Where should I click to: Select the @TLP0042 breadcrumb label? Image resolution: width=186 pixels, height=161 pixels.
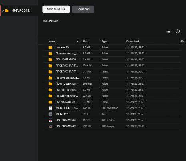50,21
